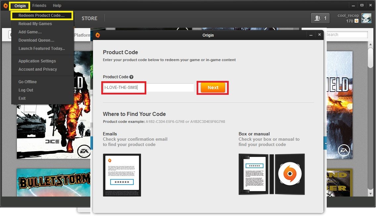
Task: Select Redeem Product Code menu entry
Action: (x=42, y=16)
